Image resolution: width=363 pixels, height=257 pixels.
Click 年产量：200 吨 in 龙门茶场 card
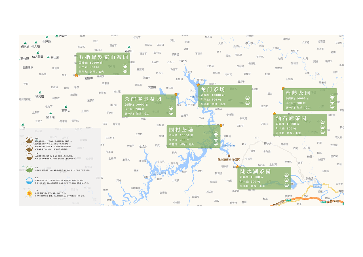pos(210,99)
